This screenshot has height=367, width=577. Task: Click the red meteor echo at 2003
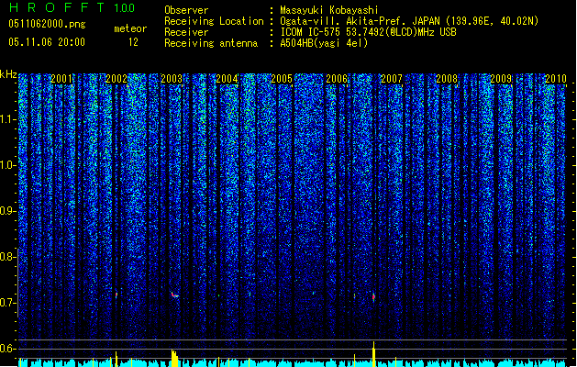(174, 295)
